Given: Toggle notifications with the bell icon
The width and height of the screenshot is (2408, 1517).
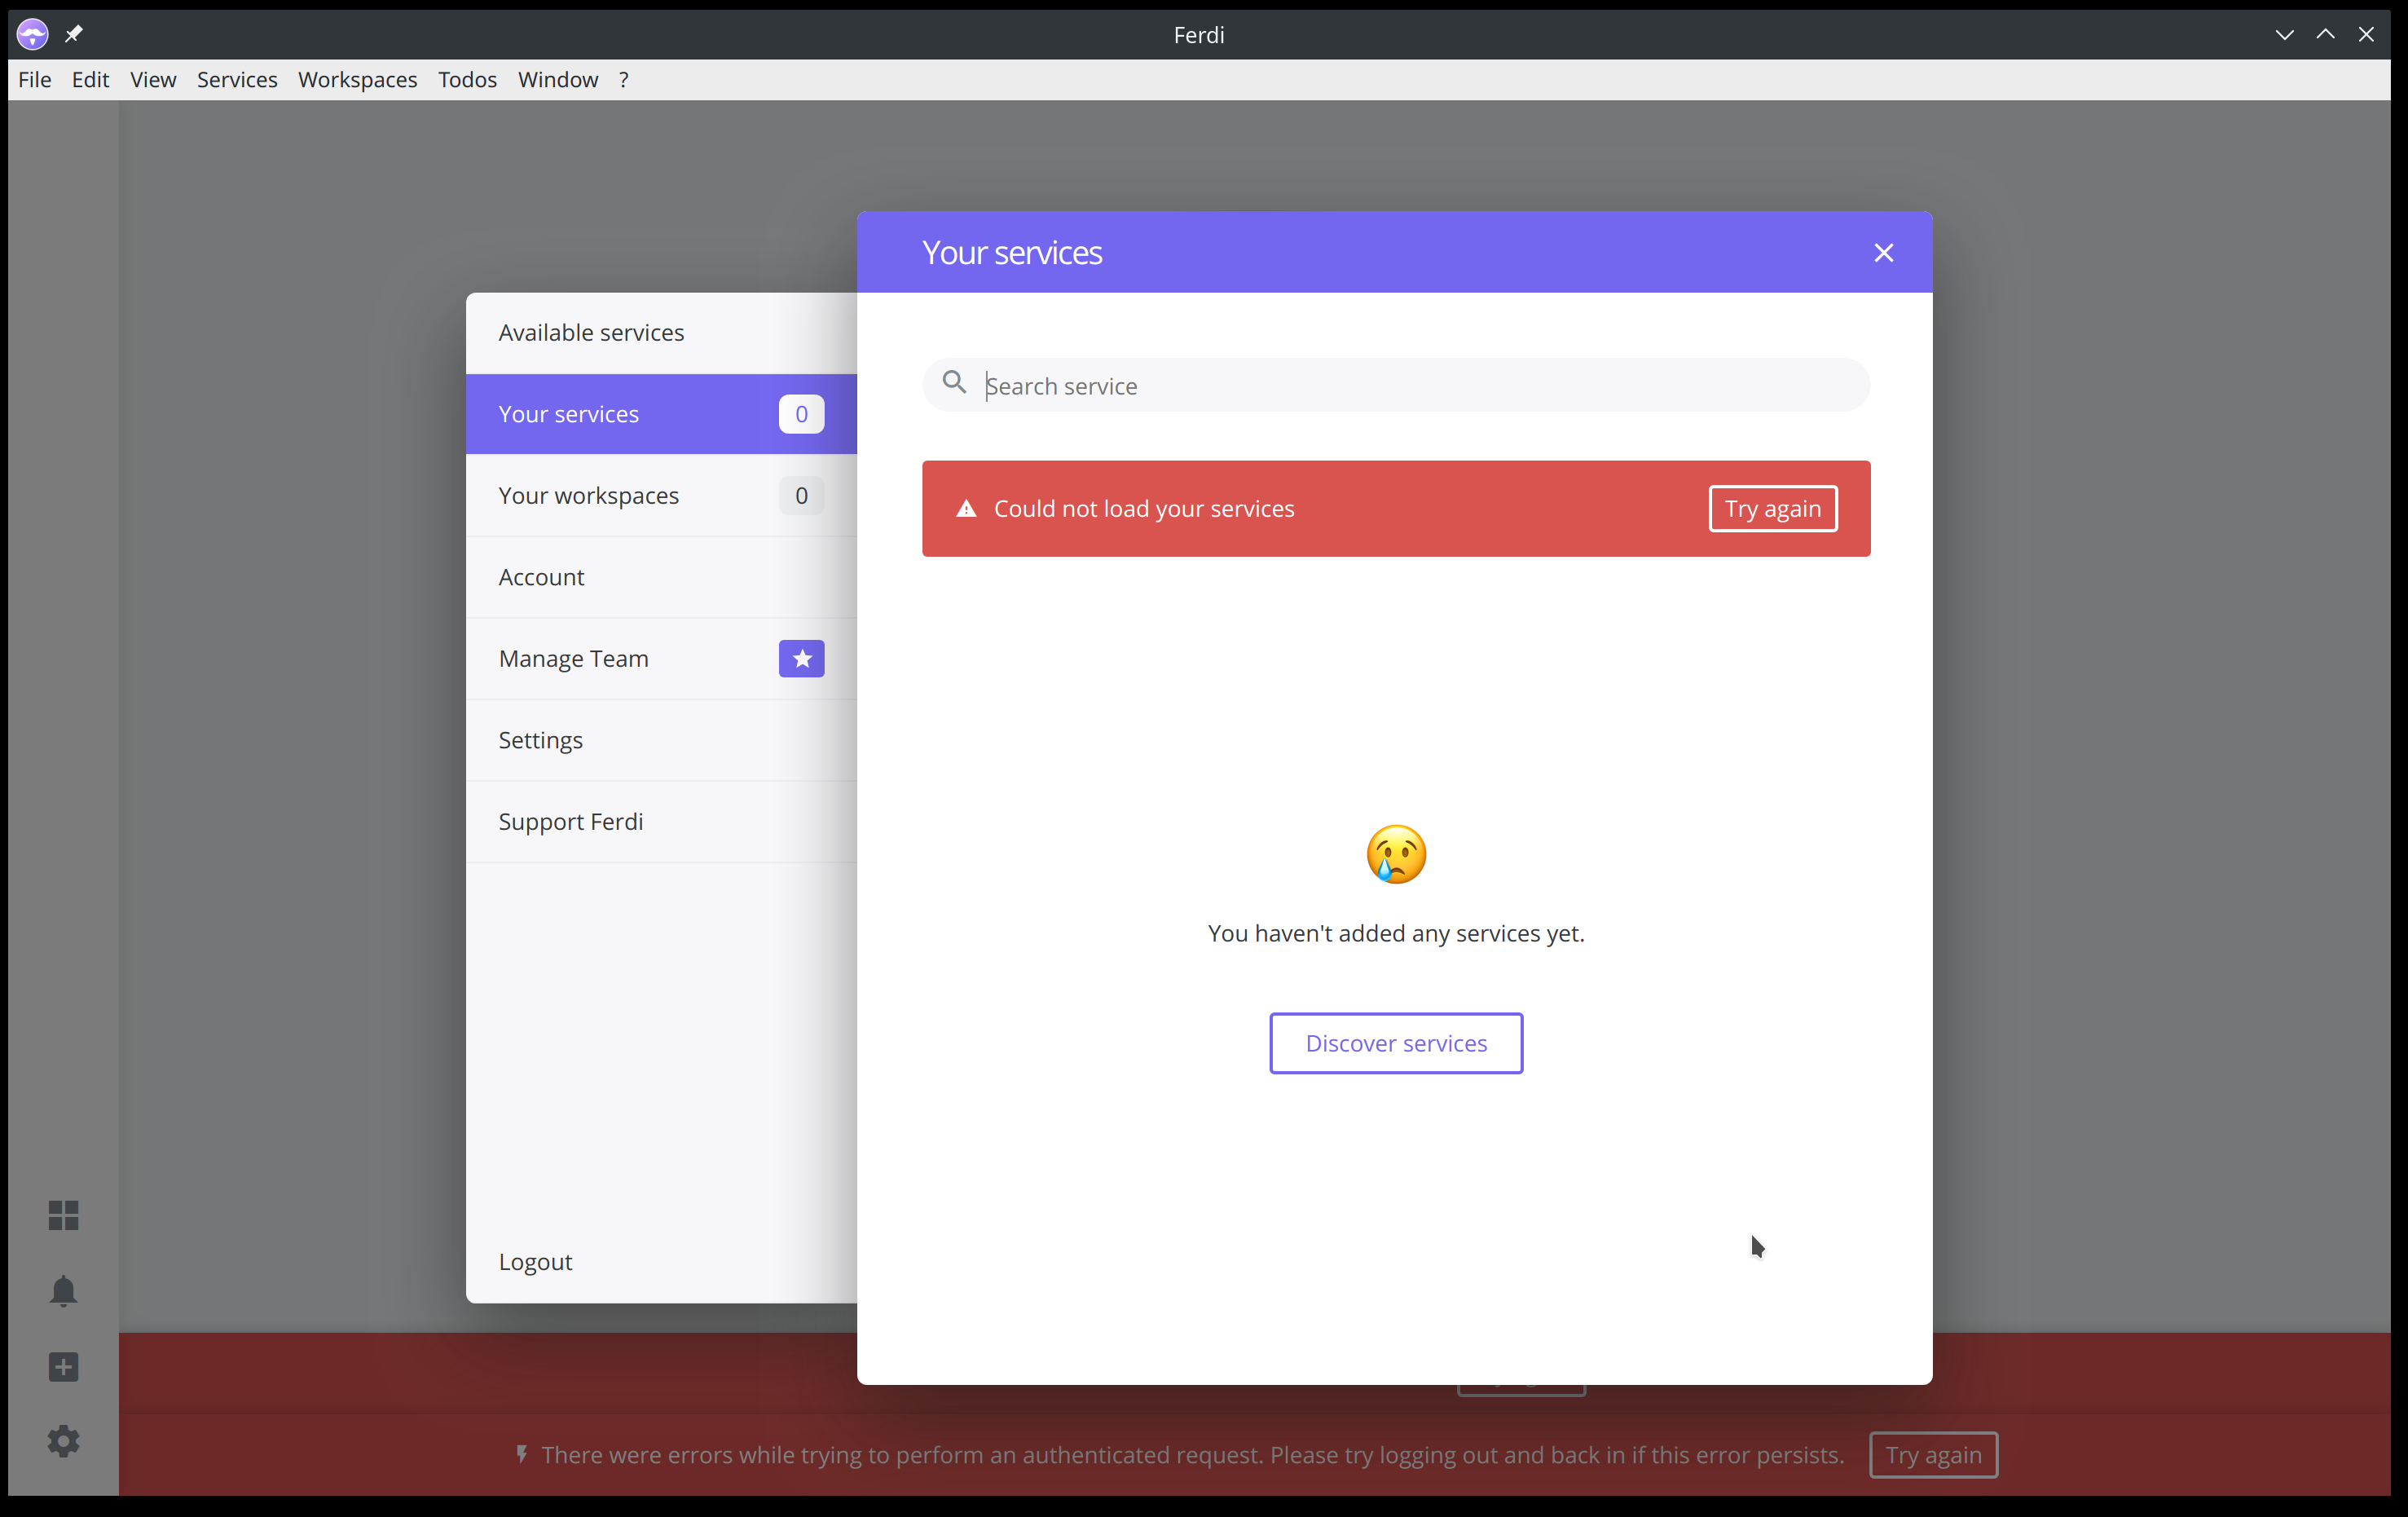Looking at the screenshot, I should click(63, 1291).
